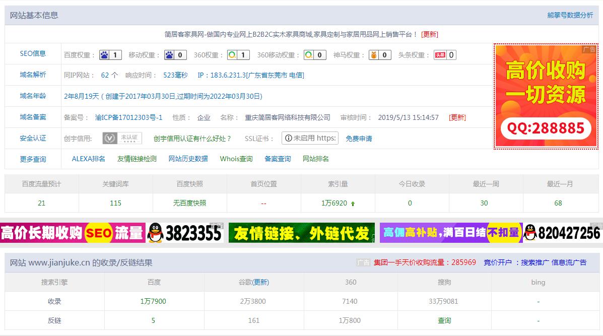Click the Google 反链 value 161
The height and width of the screenshot is (336, 603).
pyautogui.click(x=254, y=320)
